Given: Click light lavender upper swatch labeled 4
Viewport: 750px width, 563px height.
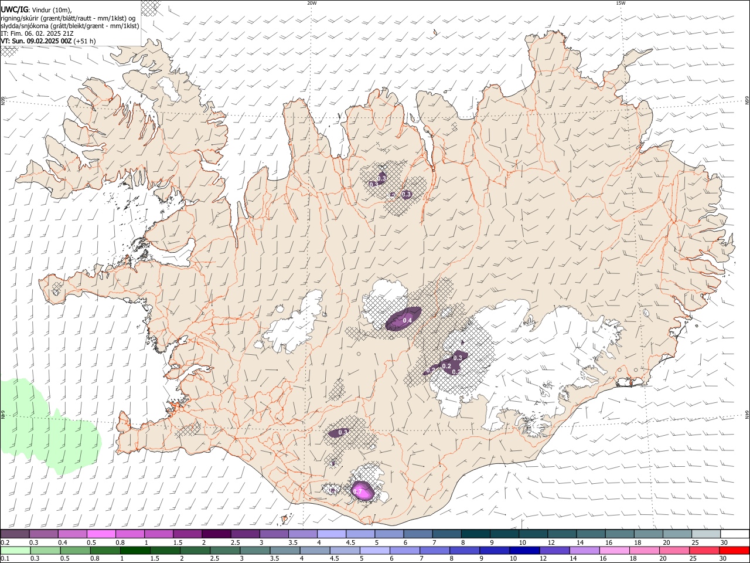Looking at the screenshot, I should (331, 534).
